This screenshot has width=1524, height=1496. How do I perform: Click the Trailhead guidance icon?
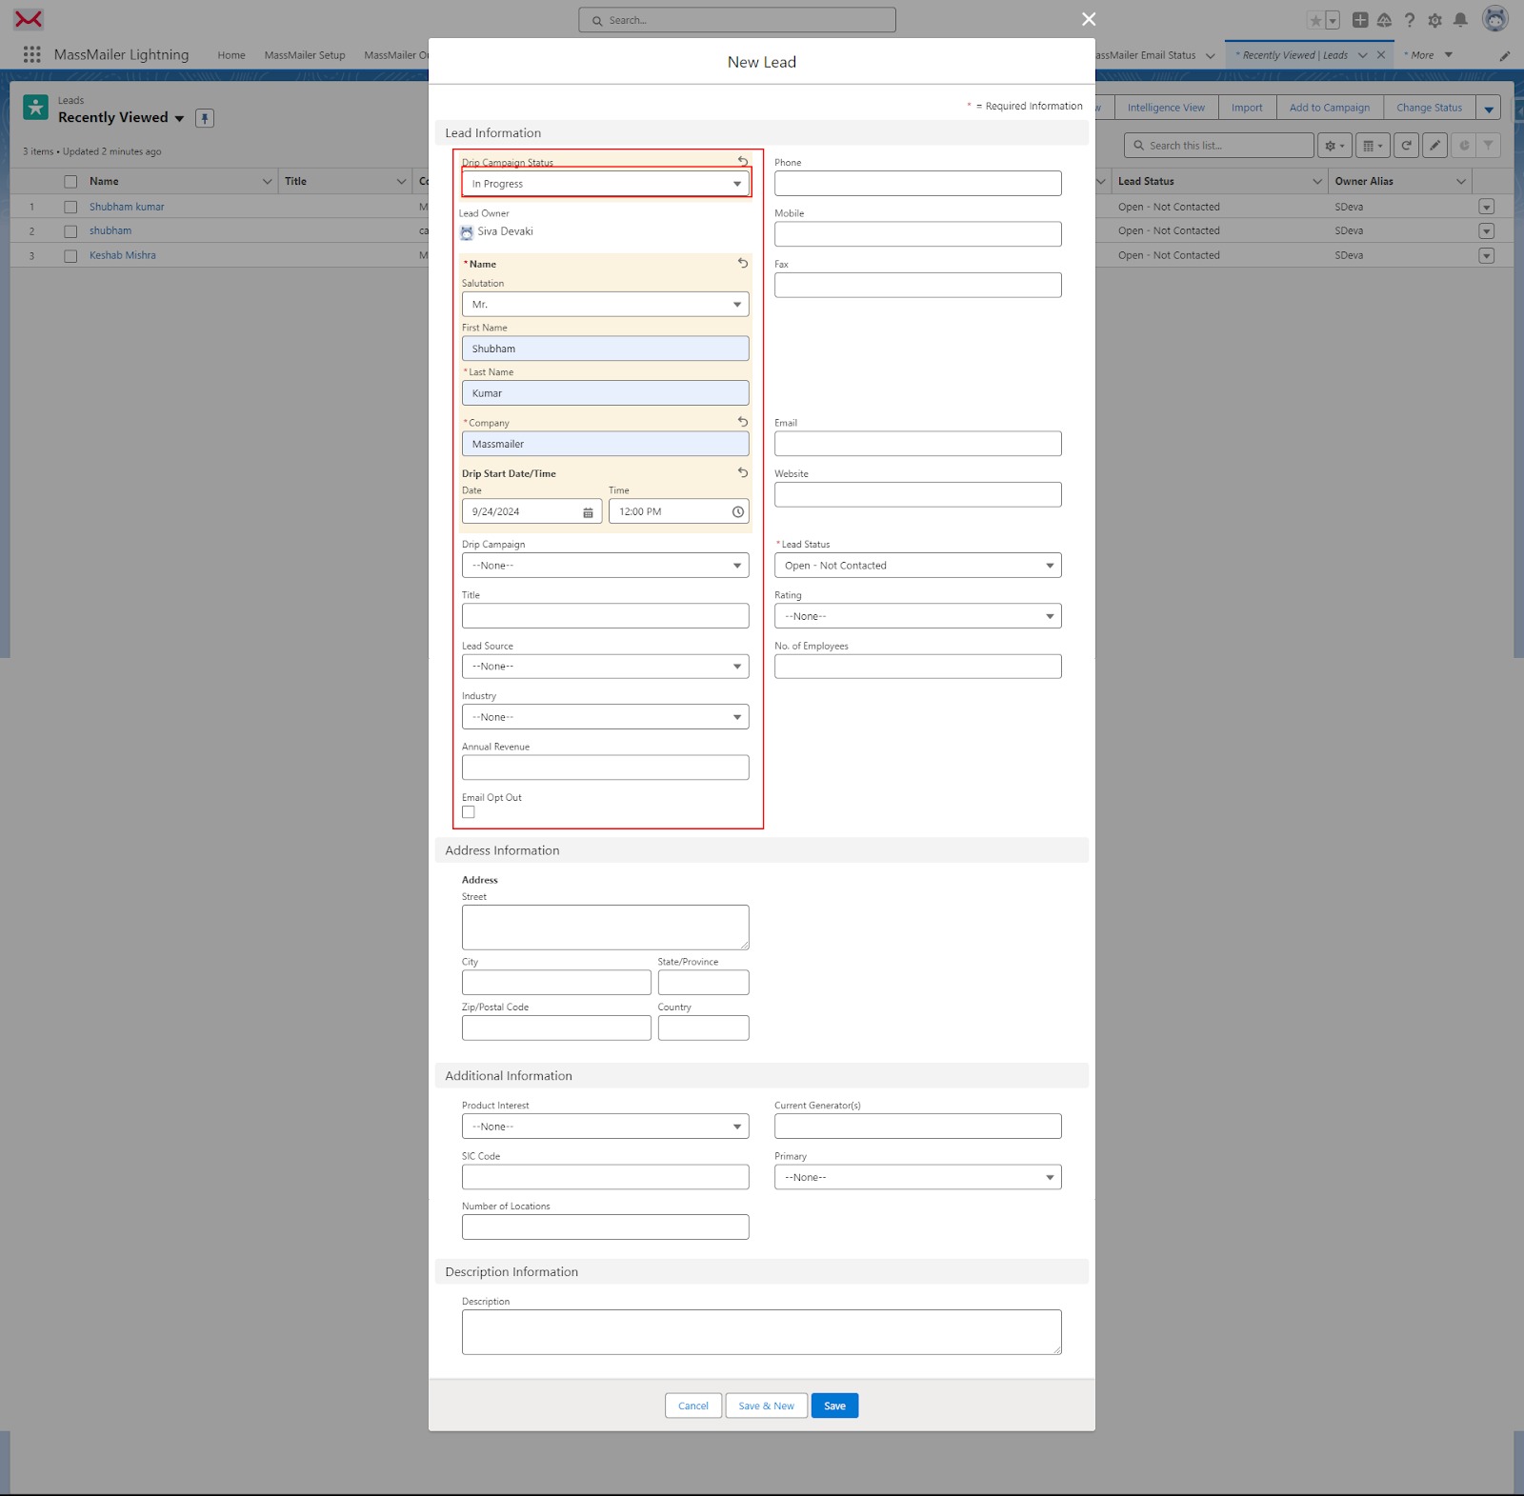[1384, 20]
